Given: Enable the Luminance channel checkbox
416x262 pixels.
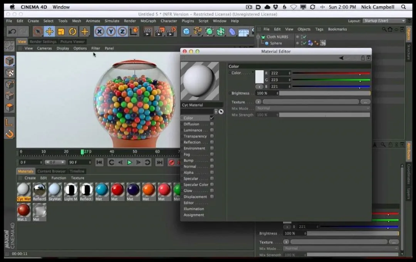Looking at the screenshot, I should point(212,130).
